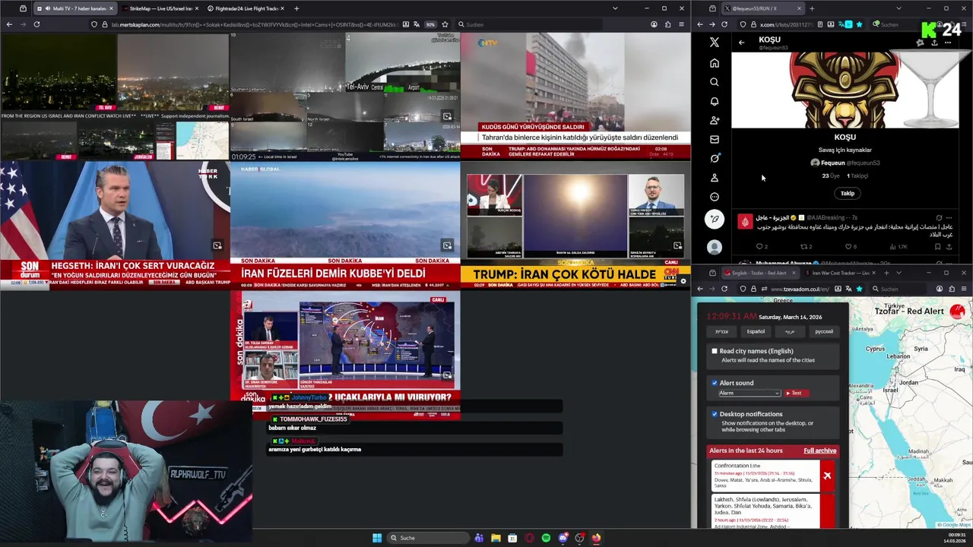Screen dimensions: 973x547
Task: Switch to Flightradar24 tab
Action: pos(245,8)
